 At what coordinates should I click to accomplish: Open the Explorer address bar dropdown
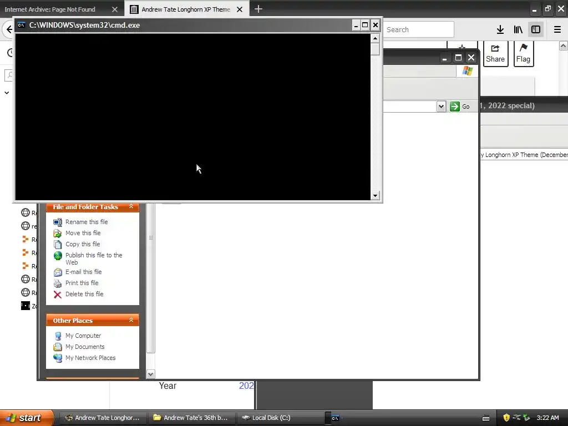pos(441,106)
